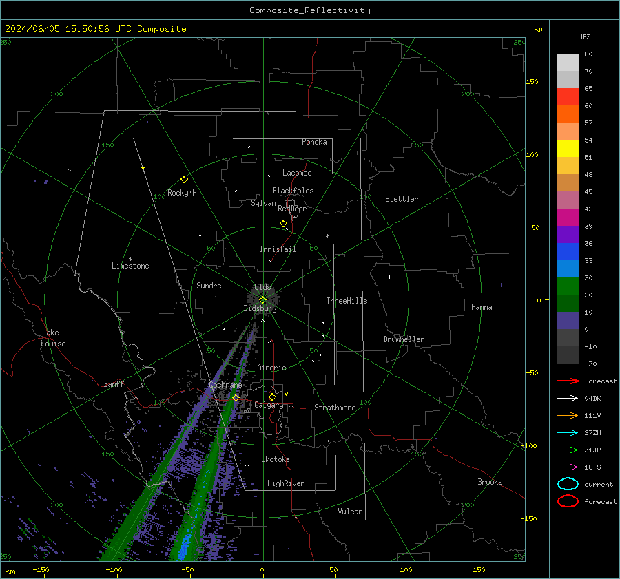Click the Okotoks city label
Viewport: 620px width, 579px height.
pyautogui.click(x=276, y=459)
